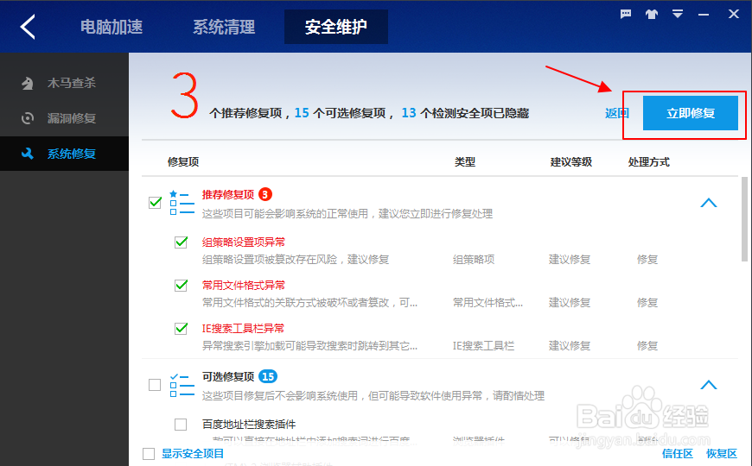Open the 信任区 link
This screenshot has width=752, height=466.
click(x=677, y=454)
